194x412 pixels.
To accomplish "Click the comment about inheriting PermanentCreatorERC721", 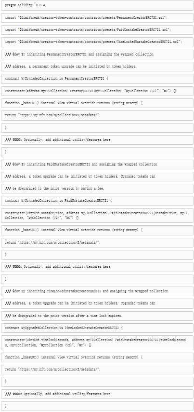I will [97, 54].
